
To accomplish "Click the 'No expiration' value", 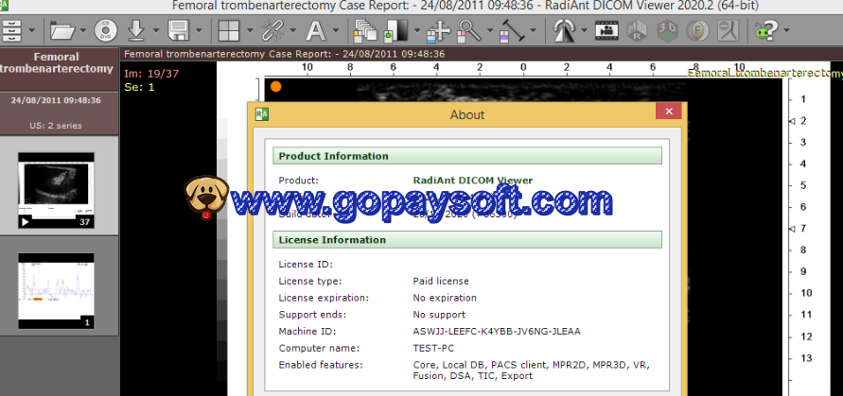I will click(445, 298).
